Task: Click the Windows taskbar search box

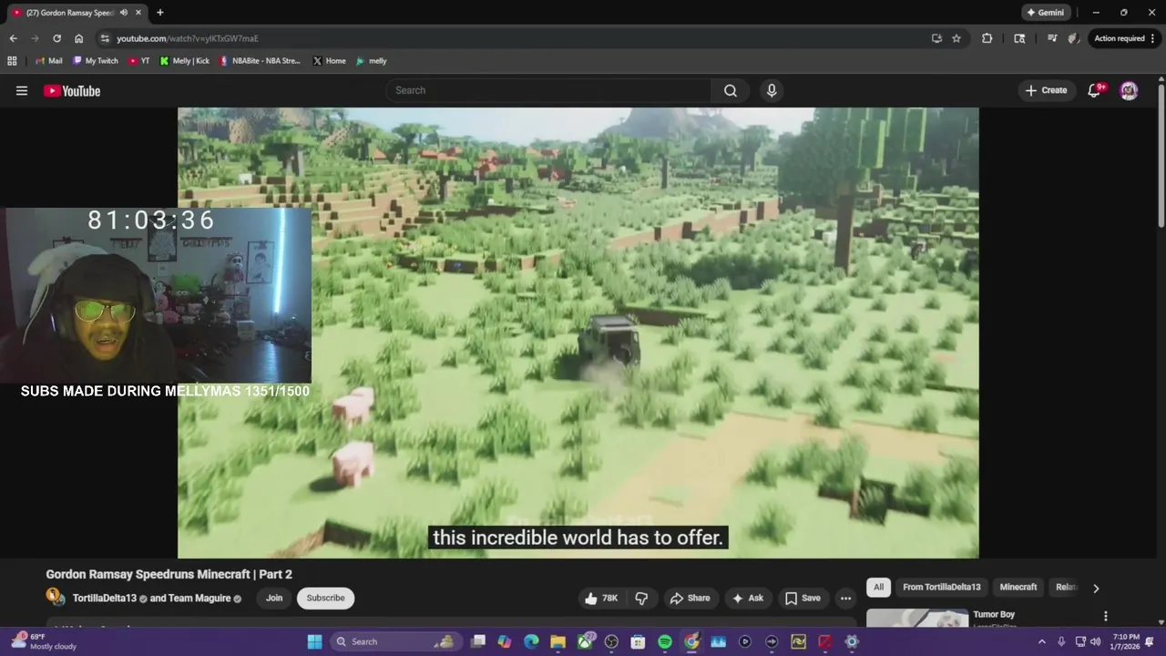Action: tap(394, 641)
